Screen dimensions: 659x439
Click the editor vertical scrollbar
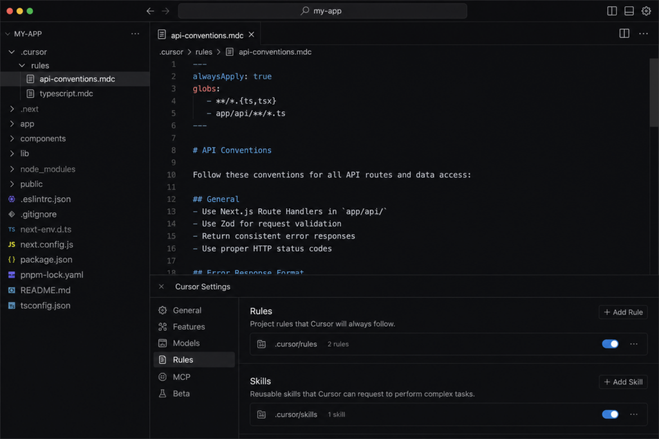[654, 93]
